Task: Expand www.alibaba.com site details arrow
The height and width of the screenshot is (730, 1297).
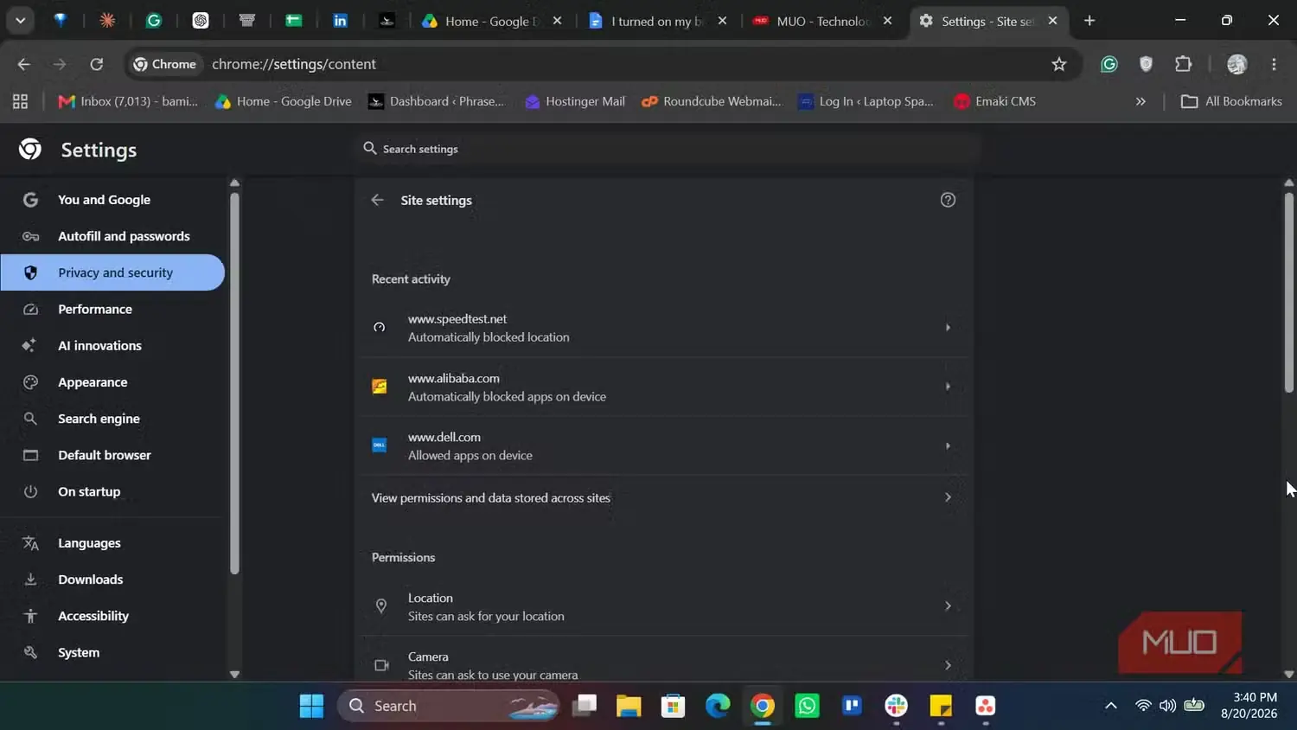Action: coord(948,387)
